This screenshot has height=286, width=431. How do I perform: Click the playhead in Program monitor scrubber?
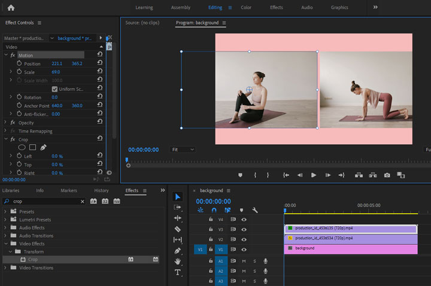127,160
